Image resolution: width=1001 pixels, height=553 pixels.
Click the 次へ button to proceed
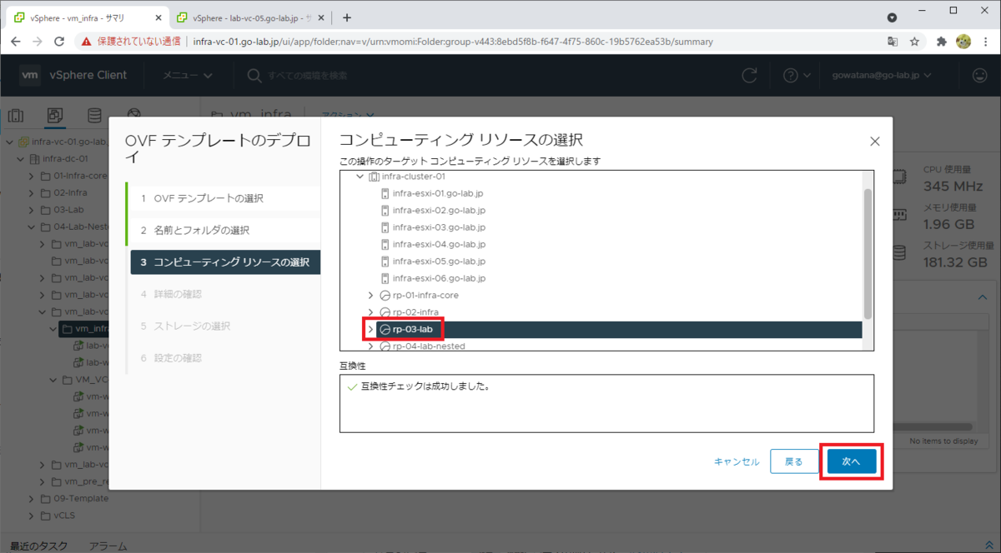tap(851, 461)
